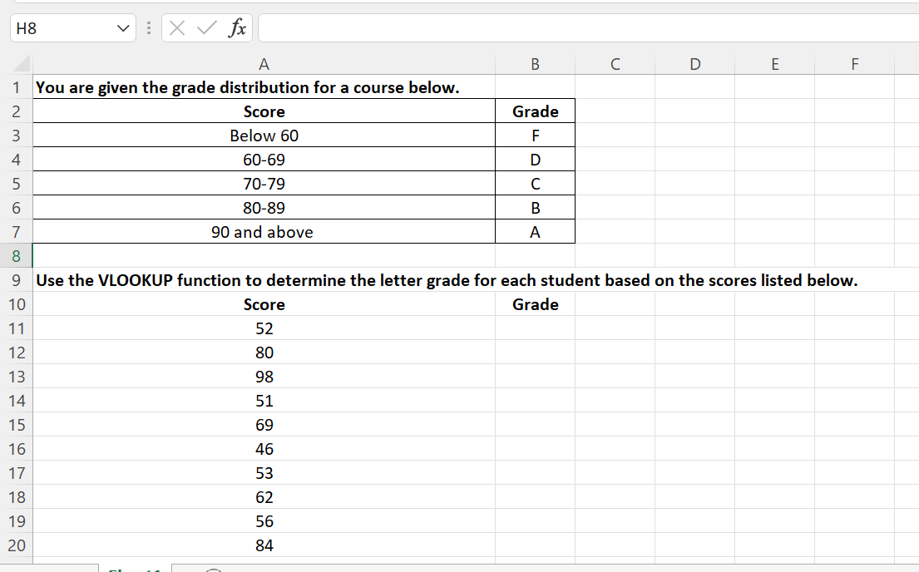Click the Select All triangle above row numbers

pyautogui.click(x=20, y=63)
